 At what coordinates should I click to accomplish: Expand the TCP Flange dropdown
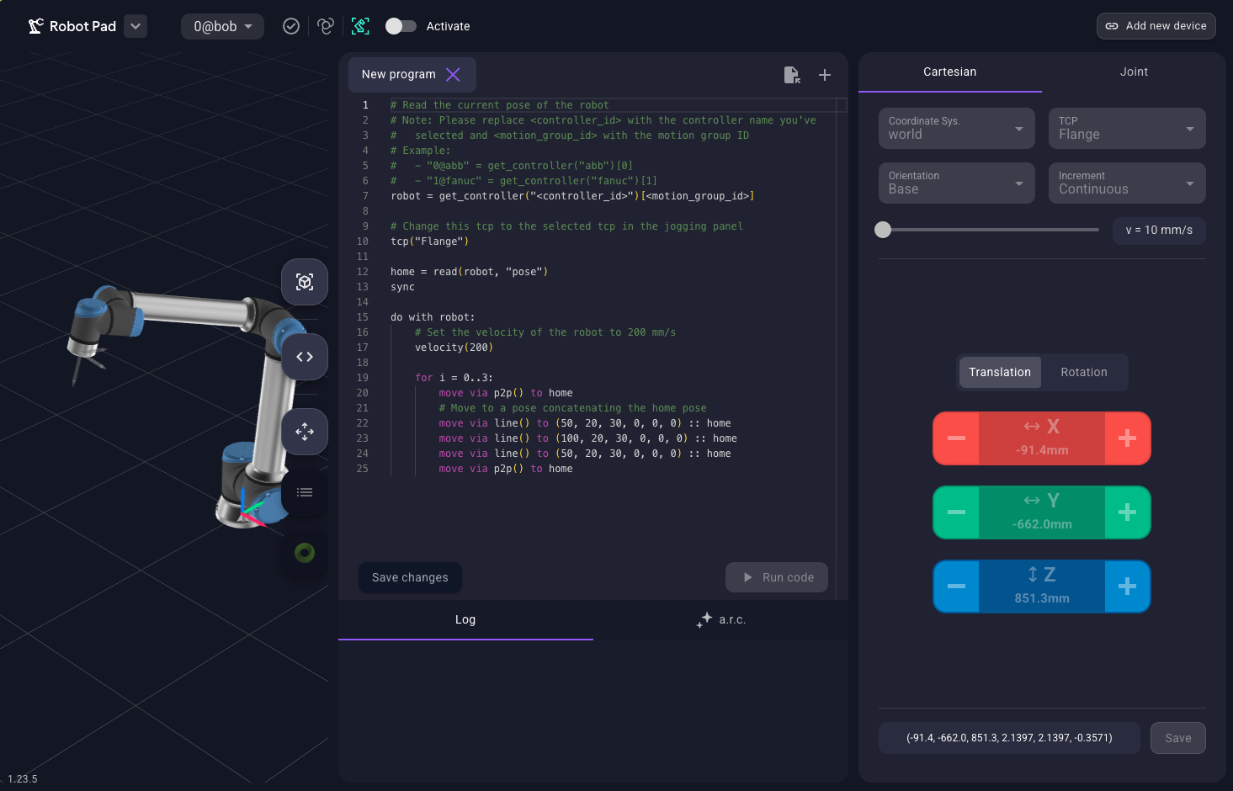click(1127, 129)
